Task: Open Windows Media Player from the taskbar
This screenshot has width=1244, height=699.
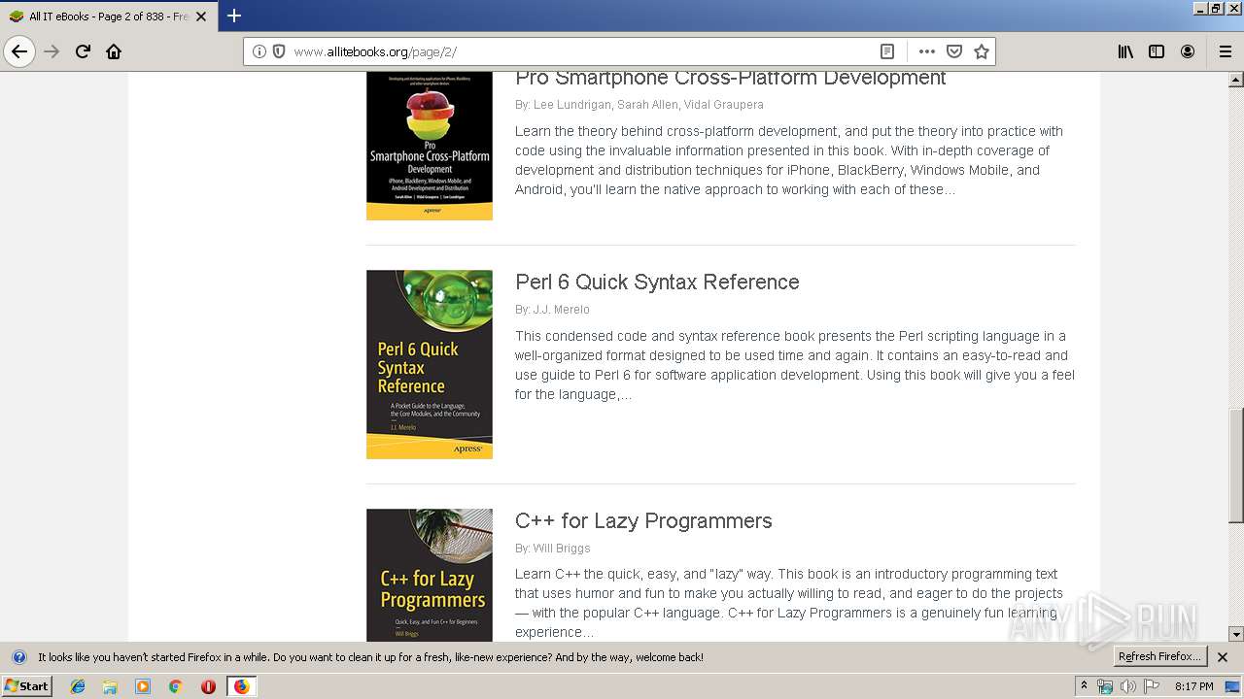Action: (143, 686)
